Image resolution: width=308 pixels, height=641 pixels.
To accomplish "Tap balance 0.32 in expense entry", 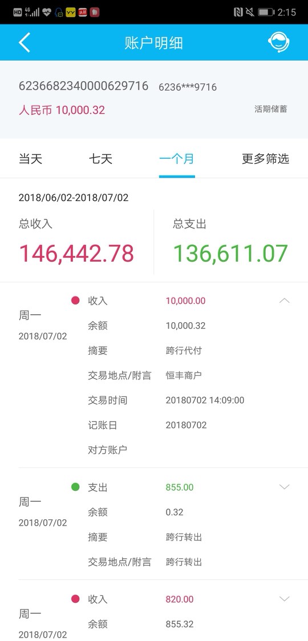I will (175, 512).
